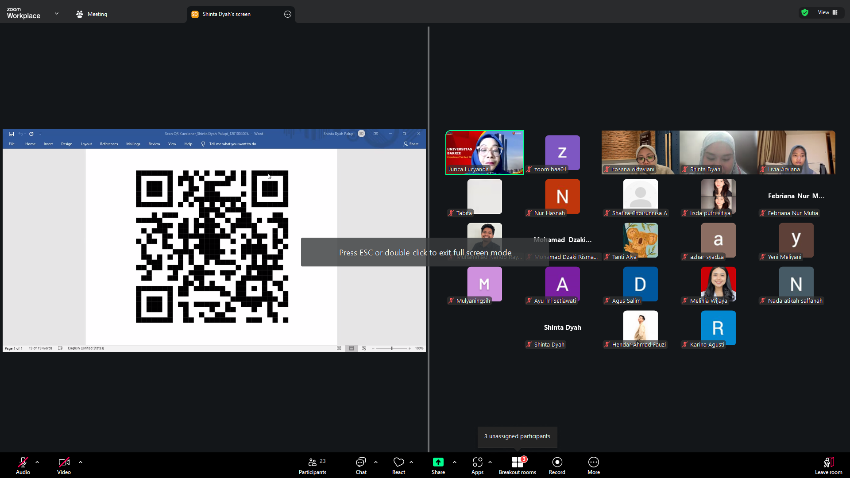The height and width of the screenshot is (478, 850).
Task: Switch Word to Web Layout view
Action: click(x=364, y=348)
